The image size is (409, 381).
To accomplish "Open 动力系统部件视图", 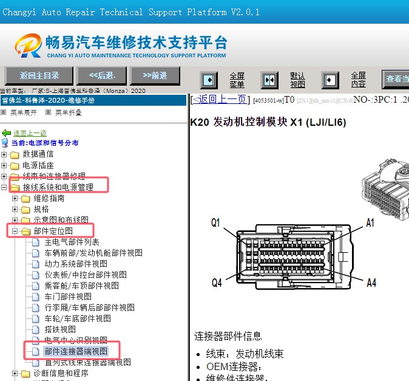I will pyautogui.click(x=76, y=264).
